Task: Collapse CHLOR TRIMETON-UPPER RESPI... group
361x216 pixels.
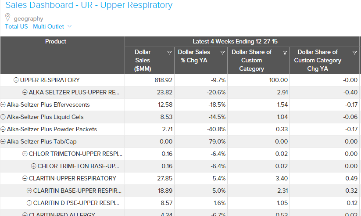Action: 25,154
